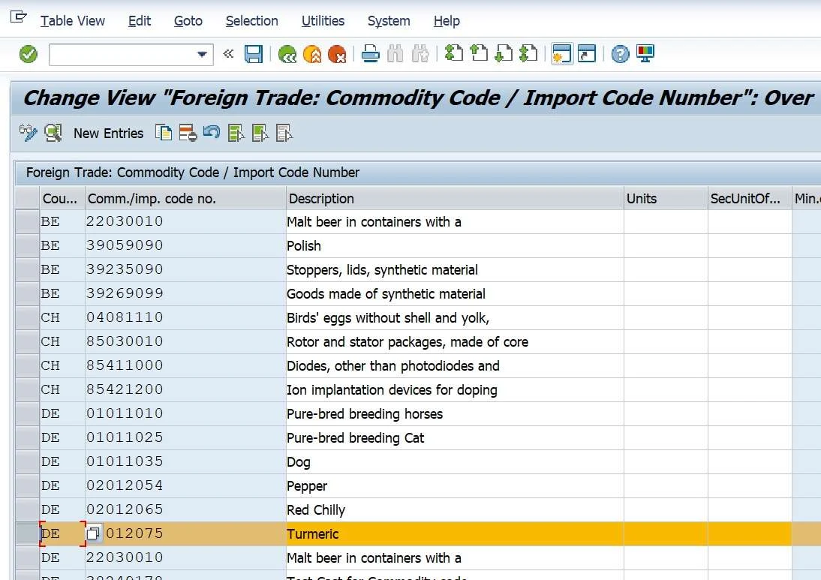Click the Save floppy disk icon
821x580 pixels.
(254, 54)
